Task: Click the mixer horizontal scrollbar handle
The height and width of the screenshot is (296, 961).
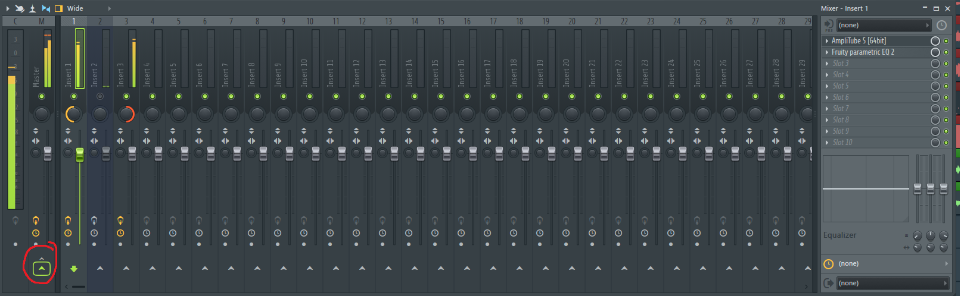Action: (x=79, y=287)
